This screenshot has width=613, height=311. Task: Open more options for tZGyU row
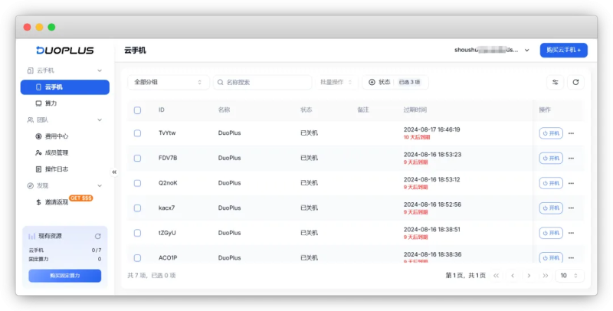coord(571,233)
